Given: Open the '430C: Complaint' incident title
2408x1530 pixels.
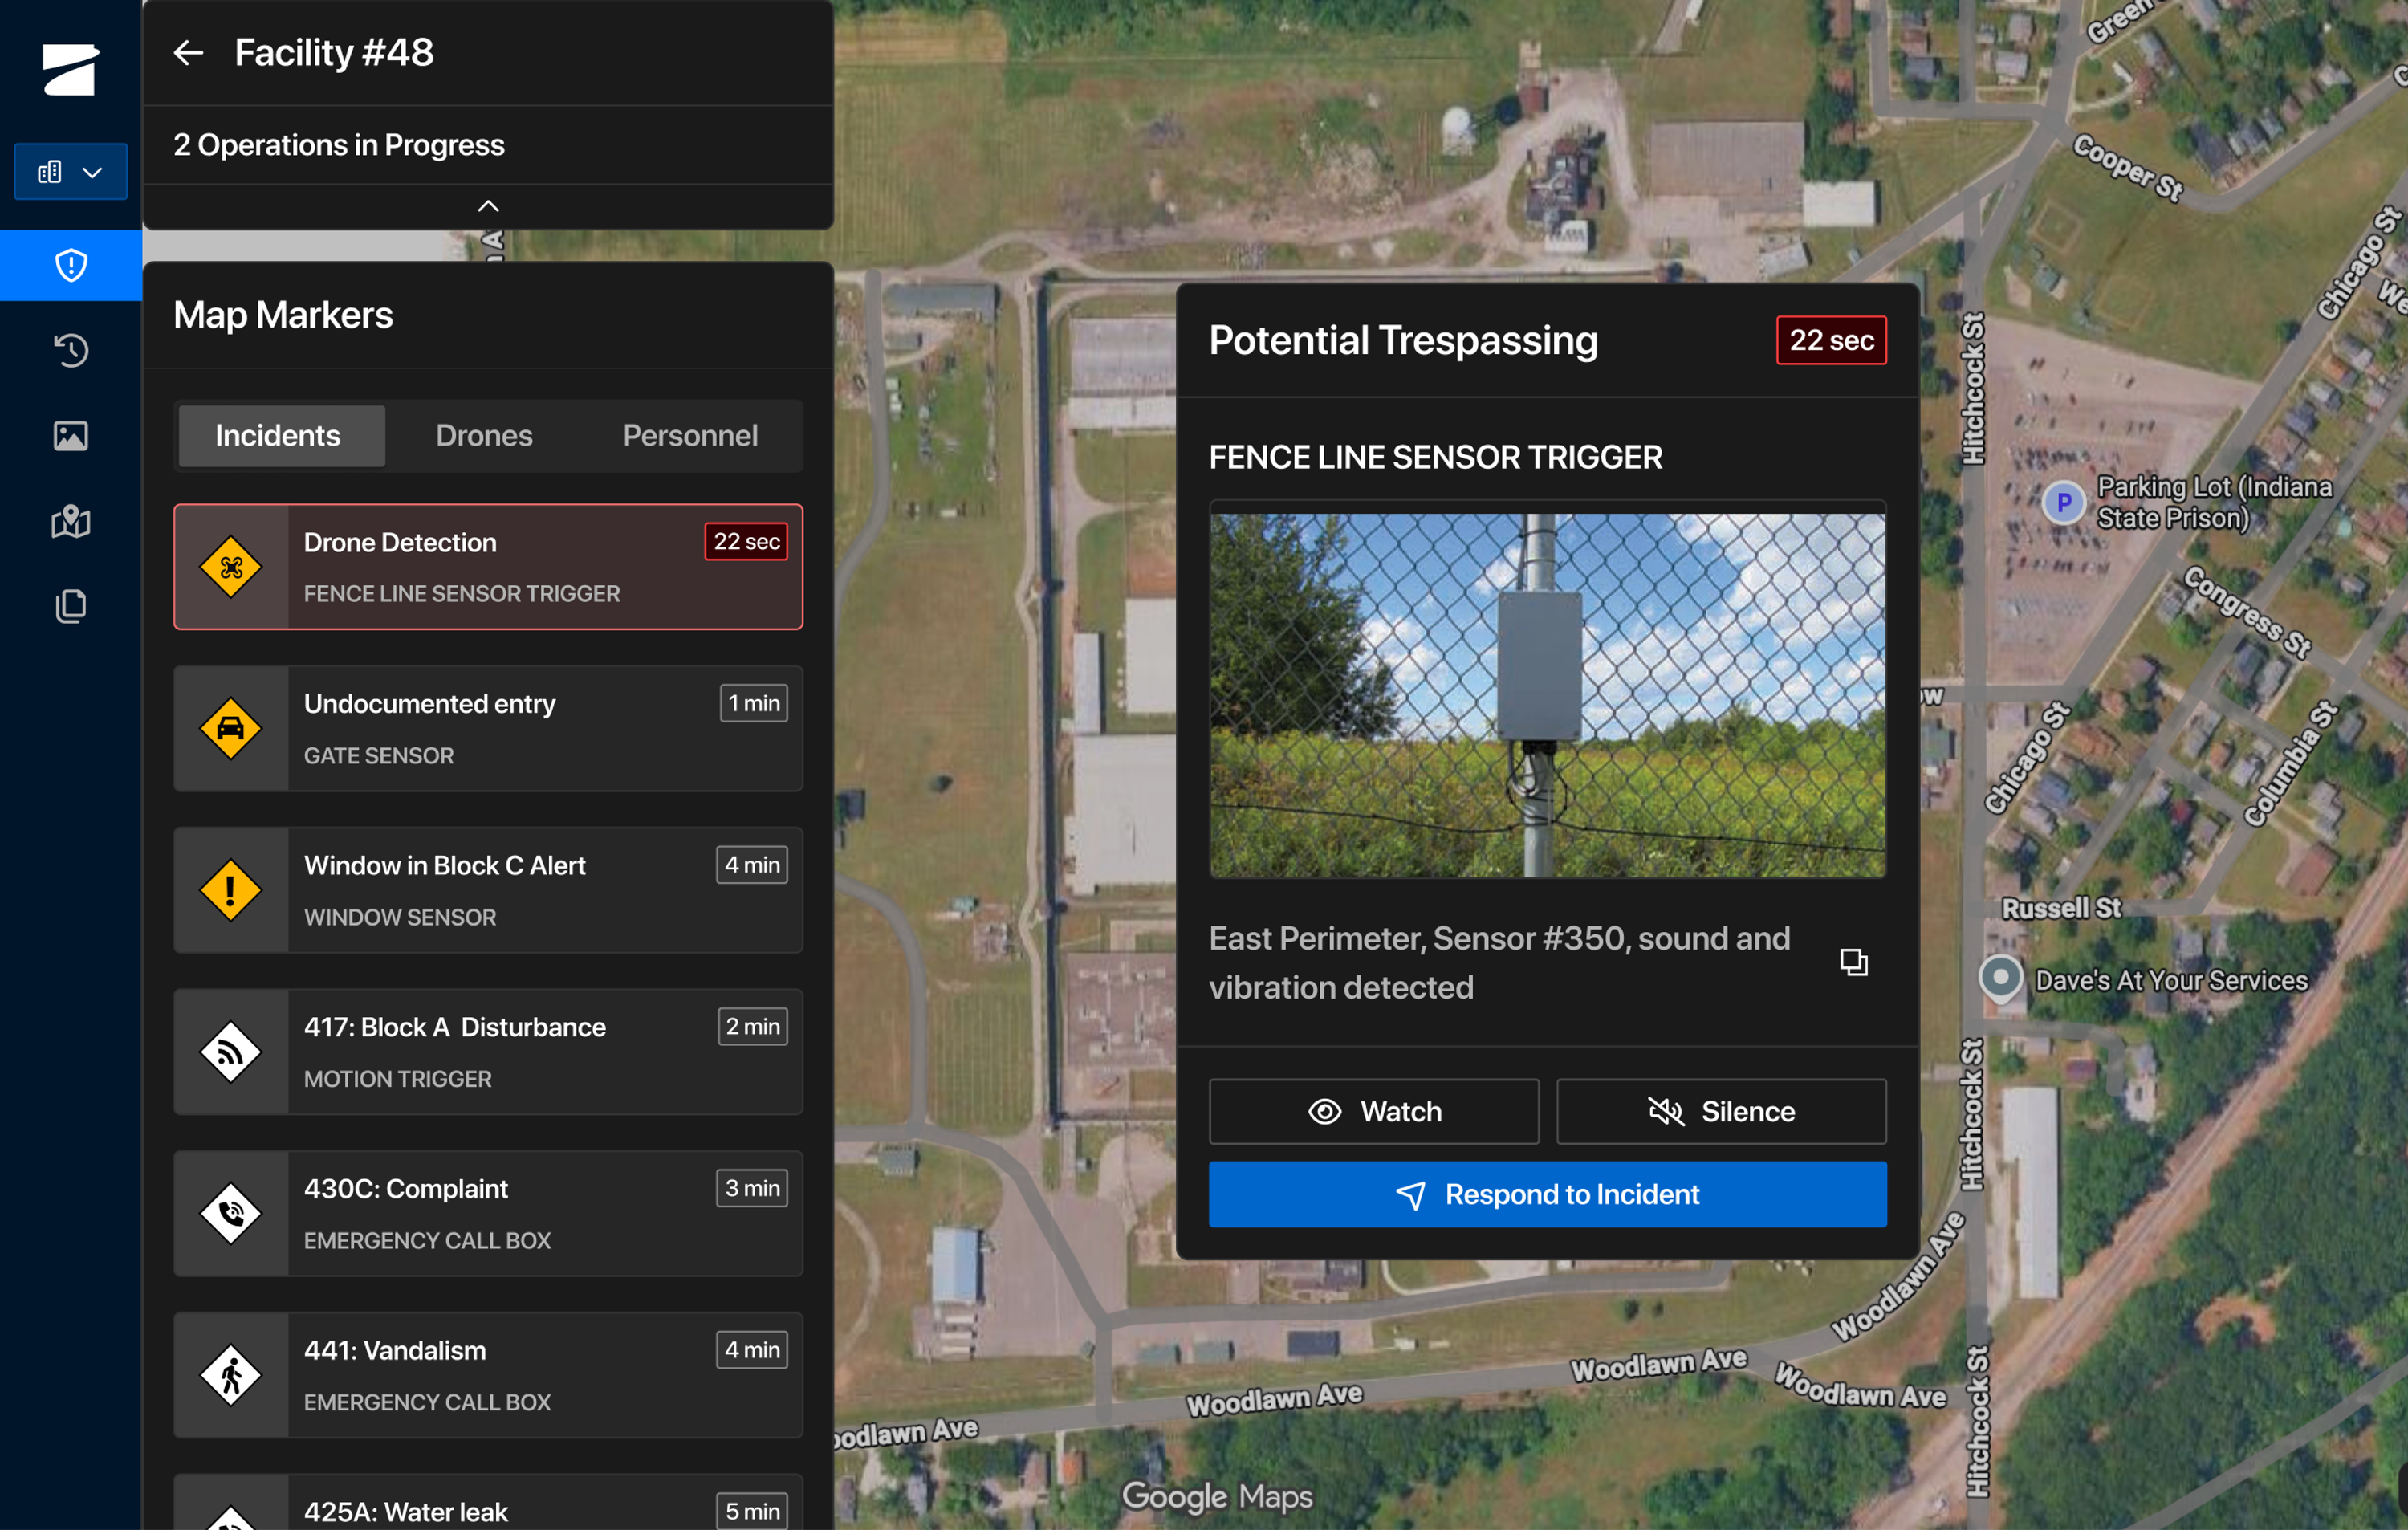Looking at the screenshot, I should 406,1189.
